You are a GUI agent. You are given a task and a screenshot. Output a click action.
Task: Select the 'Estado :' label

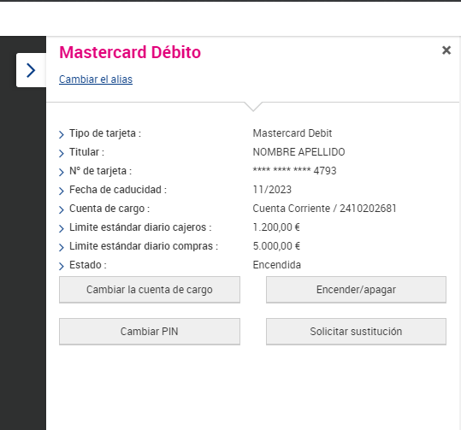click(x=88, y=265)
